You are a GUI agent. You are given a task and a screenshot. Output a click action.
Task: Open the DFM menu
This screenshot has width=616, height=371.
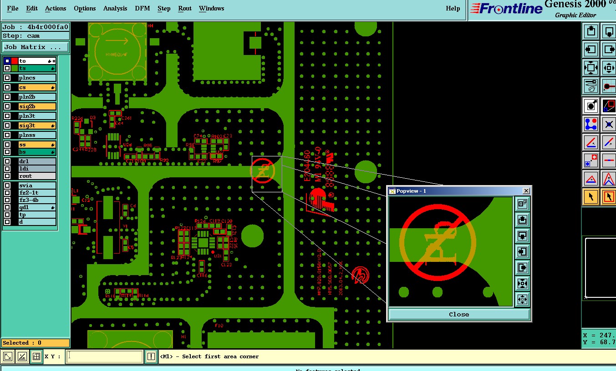coord(142,8)
